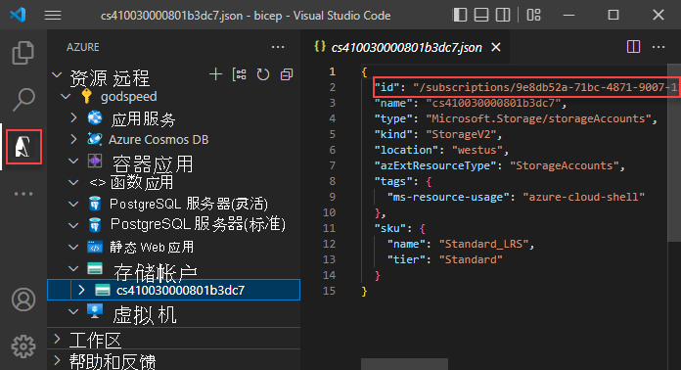Click the "name" line in JSON
681x370 pixels.
(471, 103)
